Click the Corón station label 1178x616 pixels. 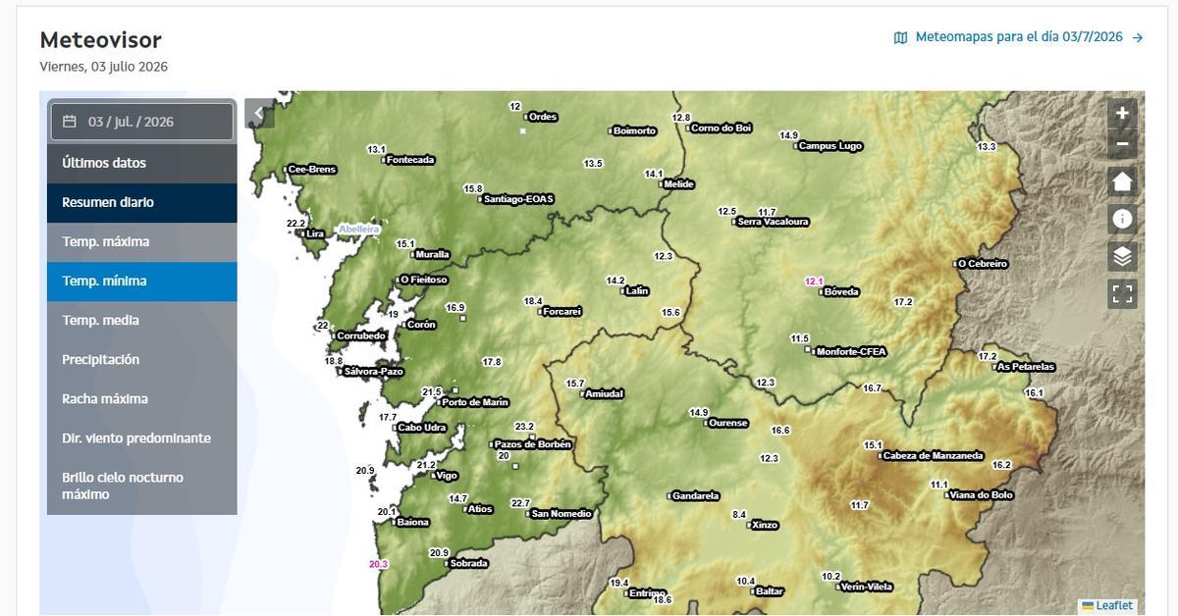tap(421, 325)
